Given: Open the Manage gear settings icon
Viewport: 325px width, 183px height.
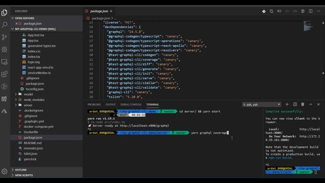Looking at the screenshot, I should (x=5, y=171).
